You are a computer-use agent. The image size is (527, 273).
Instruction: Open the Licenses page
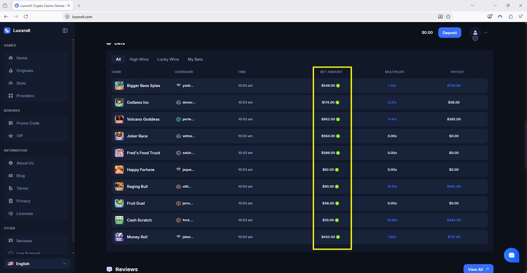[x=36, y=214]
